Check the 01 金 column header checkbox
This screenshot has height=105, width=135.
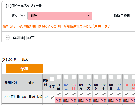pyautogui.click(x=59, y=77)
